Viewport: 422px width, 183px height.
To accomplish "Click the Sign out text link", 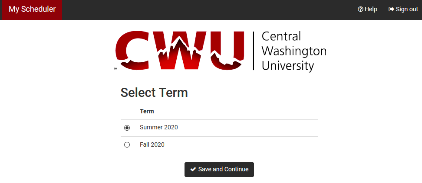I will click(407, 10).
